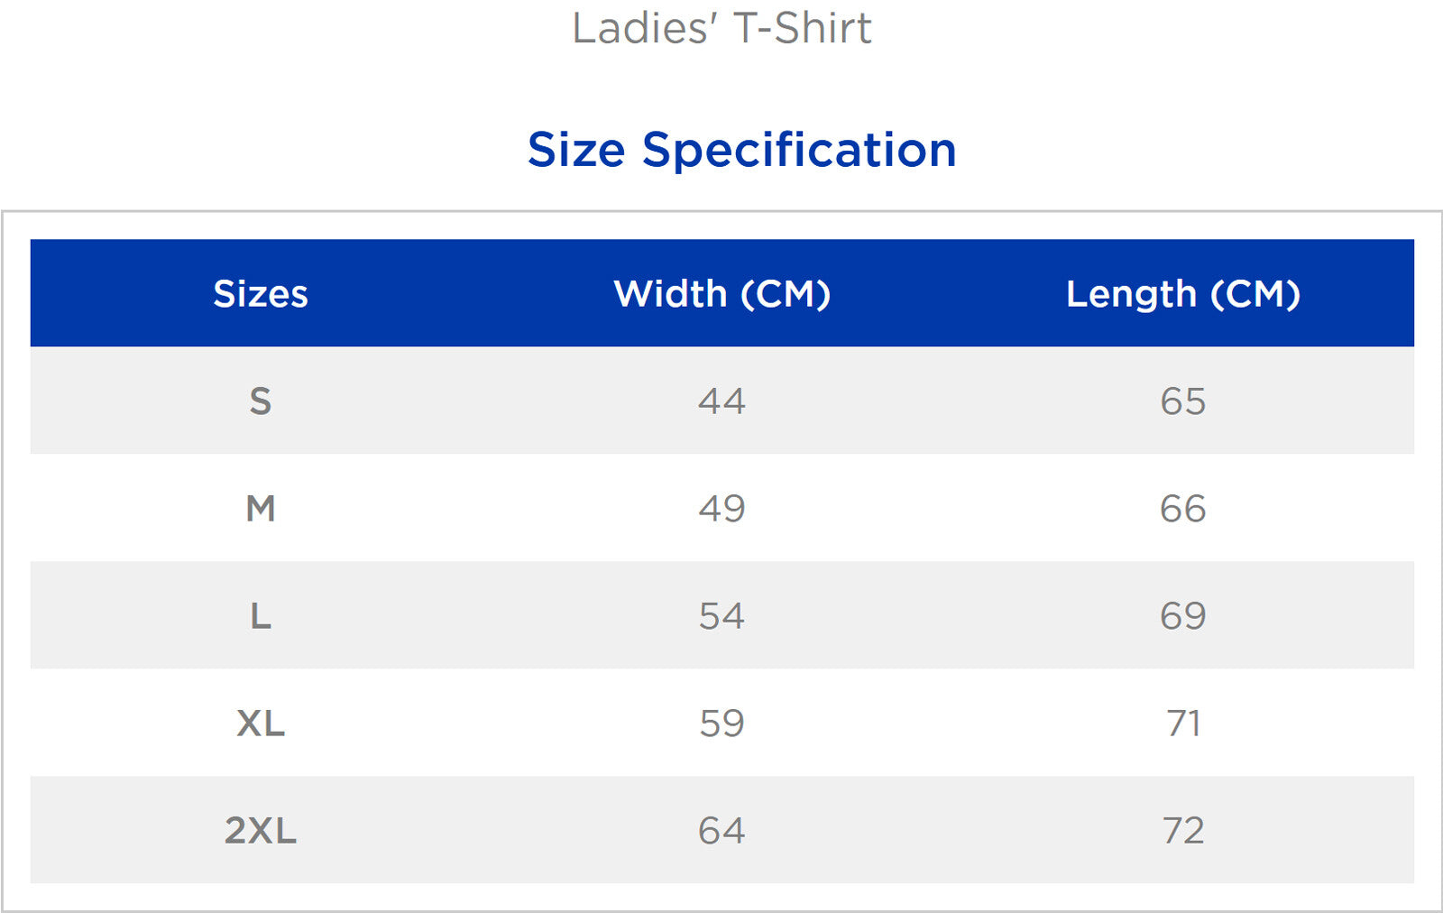
Task: Select width value 59 for size XL
Action: 721,724
